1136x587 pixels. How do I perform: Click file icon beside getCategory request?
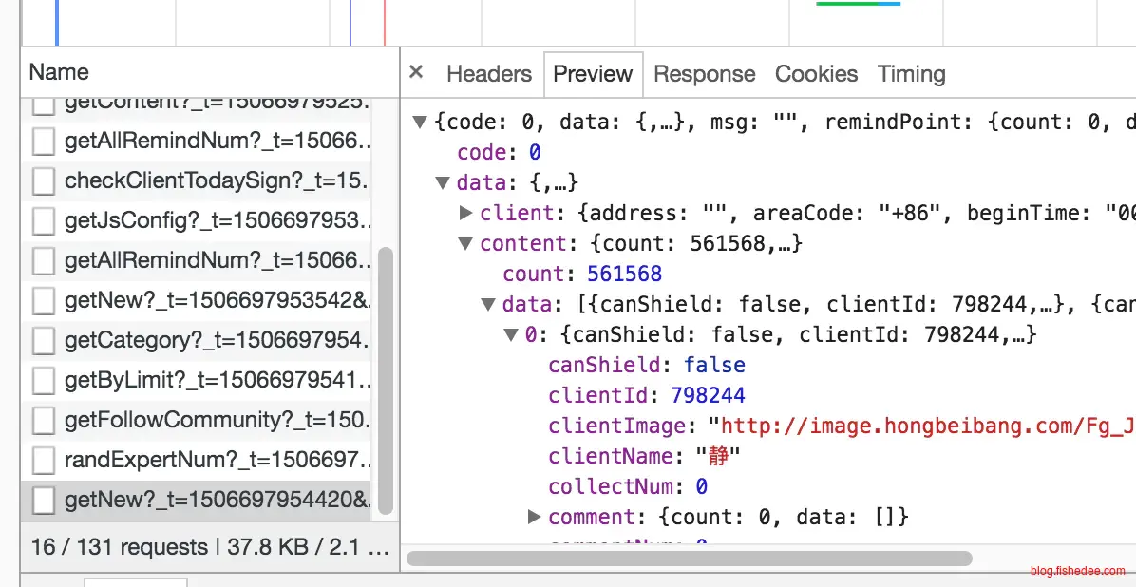[44, 341]
